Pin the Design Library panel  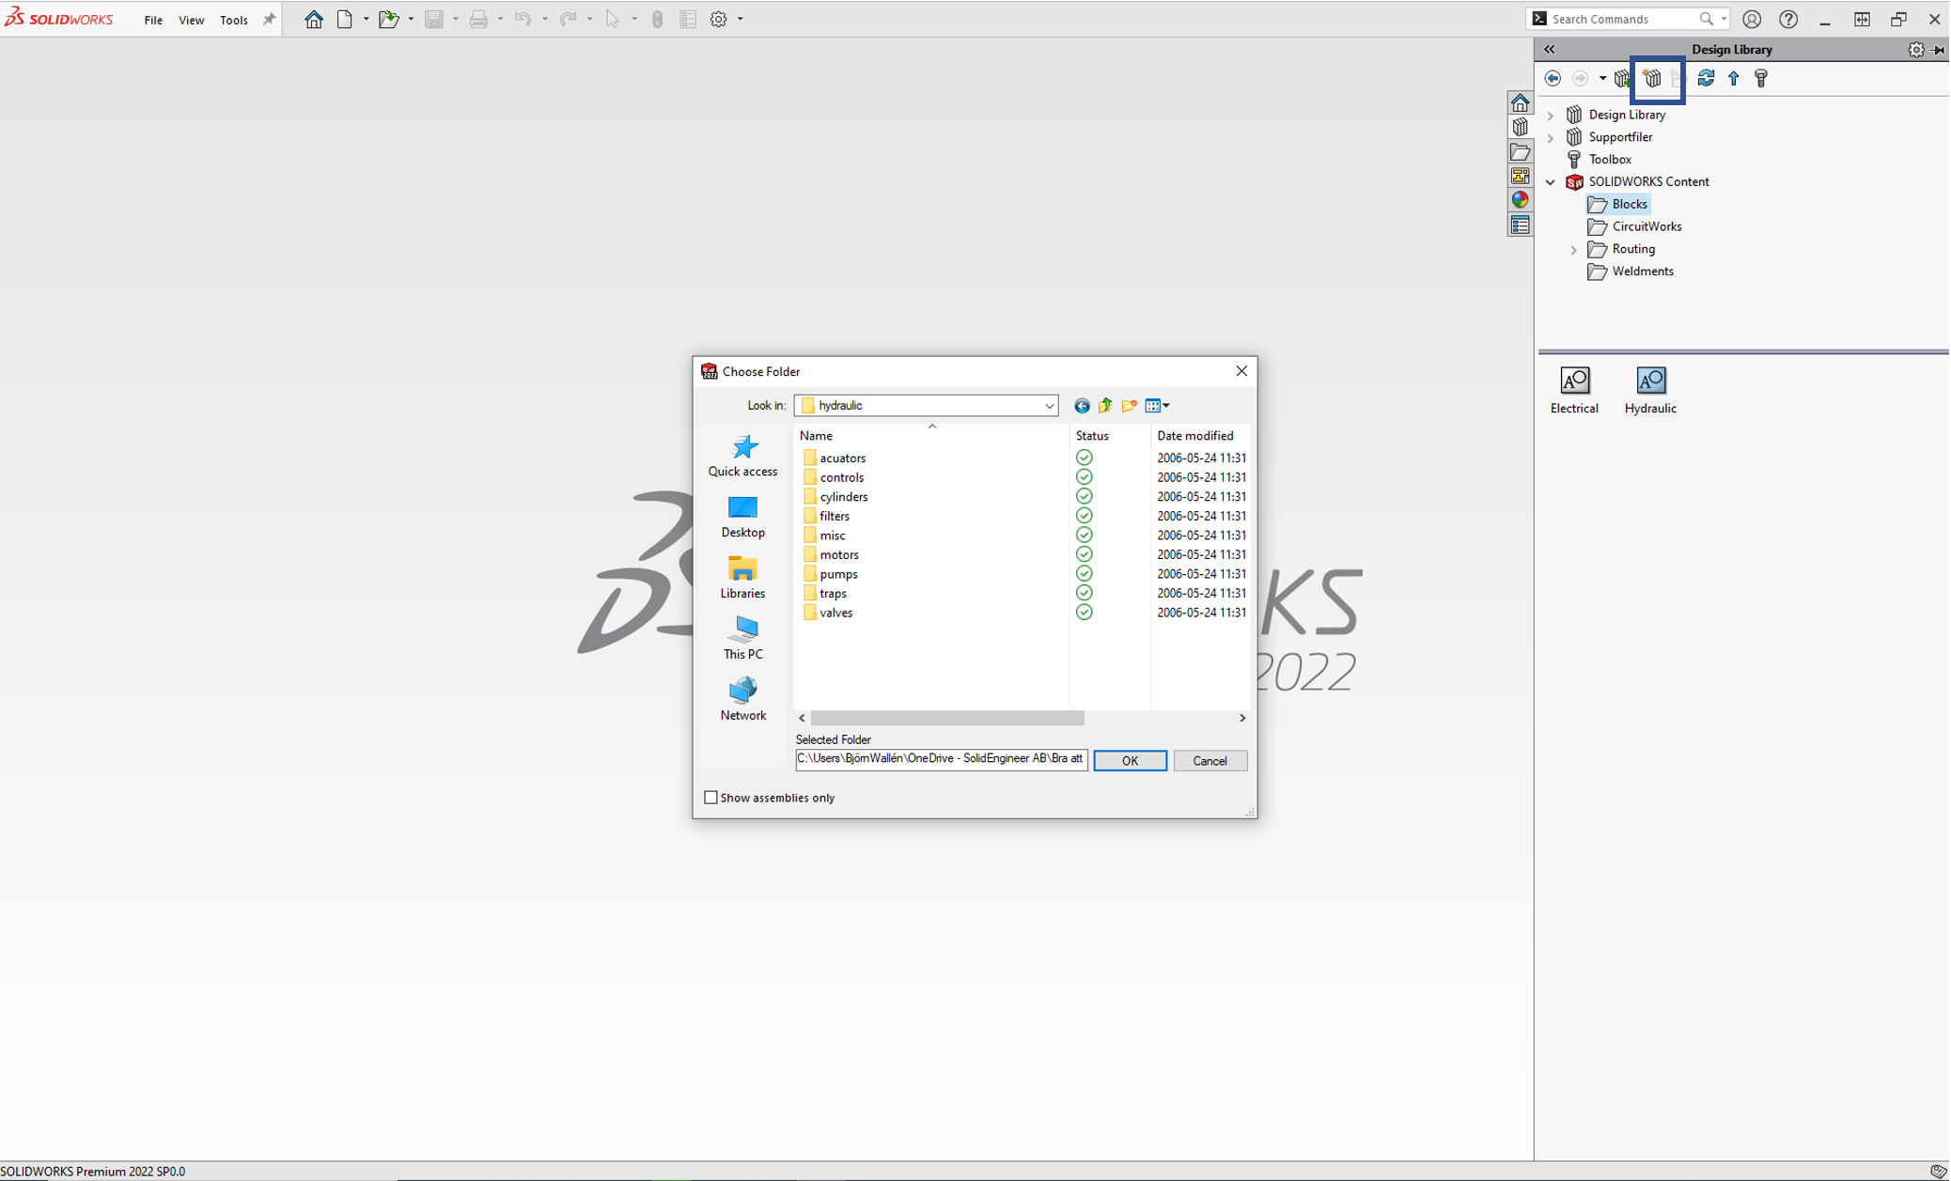1938,50
